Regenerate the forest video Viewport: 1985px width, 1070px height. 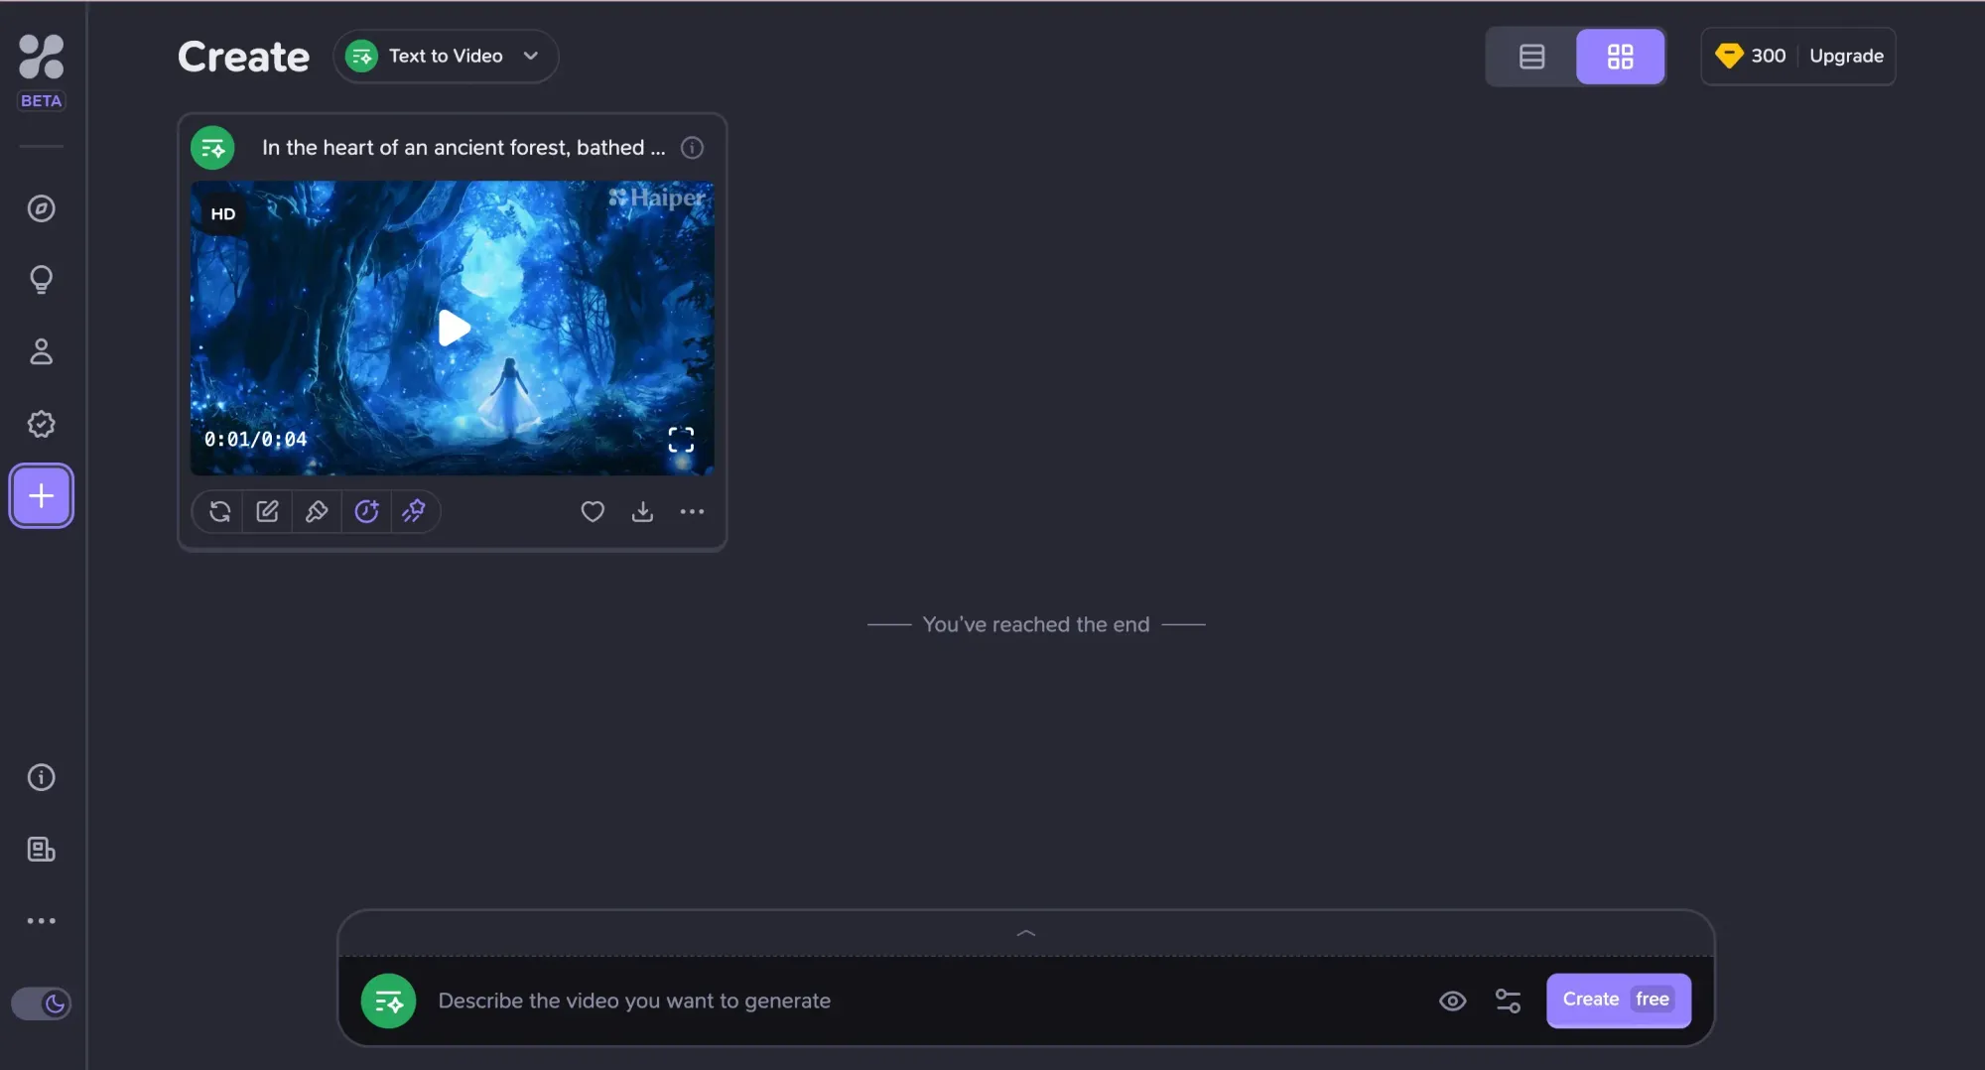(x=219, y=511)
